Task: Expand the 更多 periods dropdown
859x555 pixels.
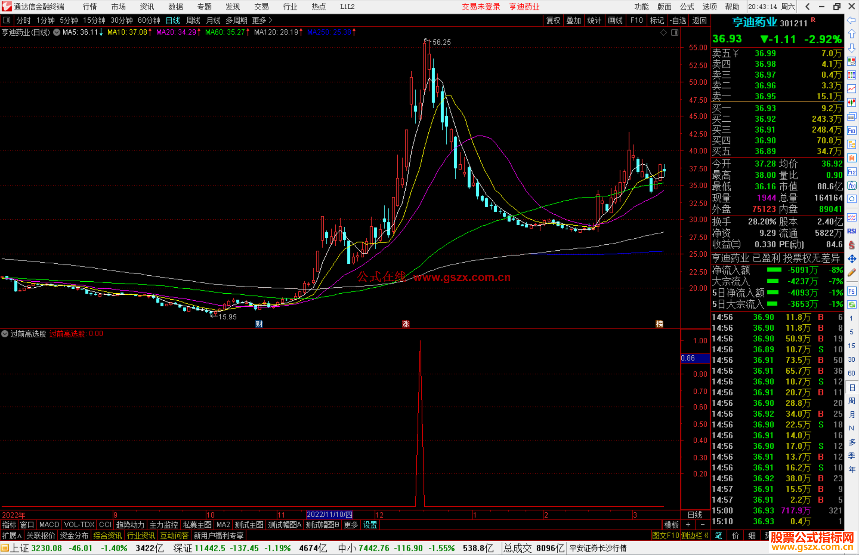Action: 262,20
